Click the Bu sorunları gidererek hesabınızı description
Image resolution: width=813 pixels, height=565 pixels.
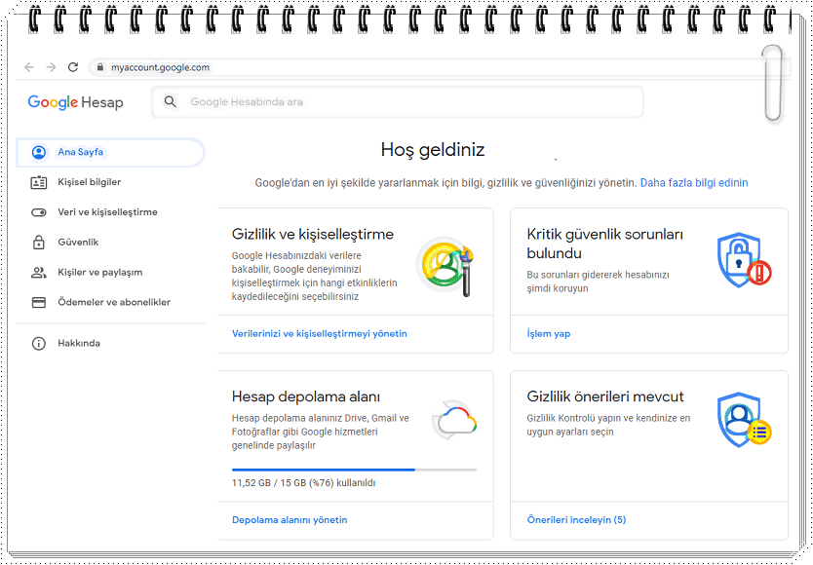click(x=598, y=282)
